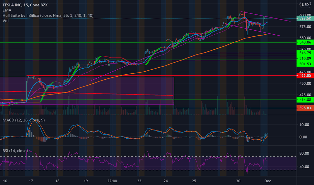
Task: Click the green 501.53 price label
Action: click(x=305, y=64)
